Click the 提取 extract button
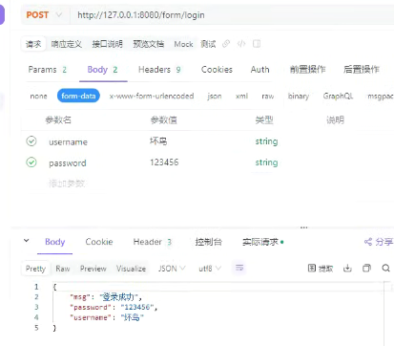The height and width of the screenshot is (346, 394). coord(321,269)
